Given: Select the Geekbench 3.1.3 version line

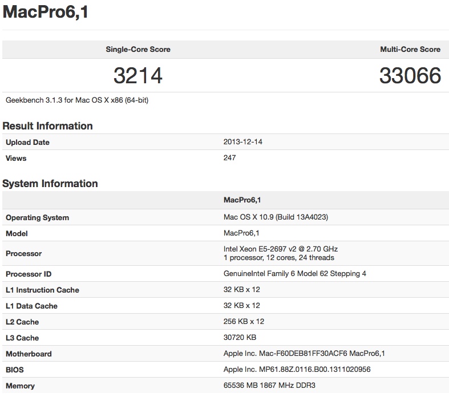Looking at the screenshot, I should click(x=77, y=100).
